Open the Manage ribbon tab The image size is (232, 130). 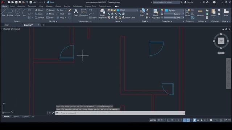(x=49, y=6)
